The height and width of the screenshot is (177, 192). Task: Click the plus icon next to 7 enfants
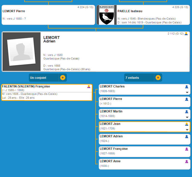[x=158, y=78]
